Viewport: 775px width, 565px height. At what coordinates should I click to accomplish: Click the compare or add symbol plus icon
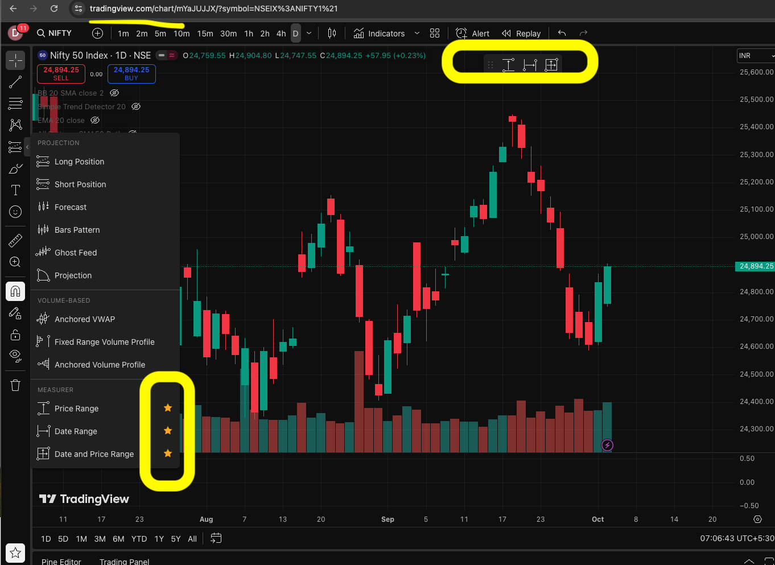pyautogui.click(x=97, y=34)
